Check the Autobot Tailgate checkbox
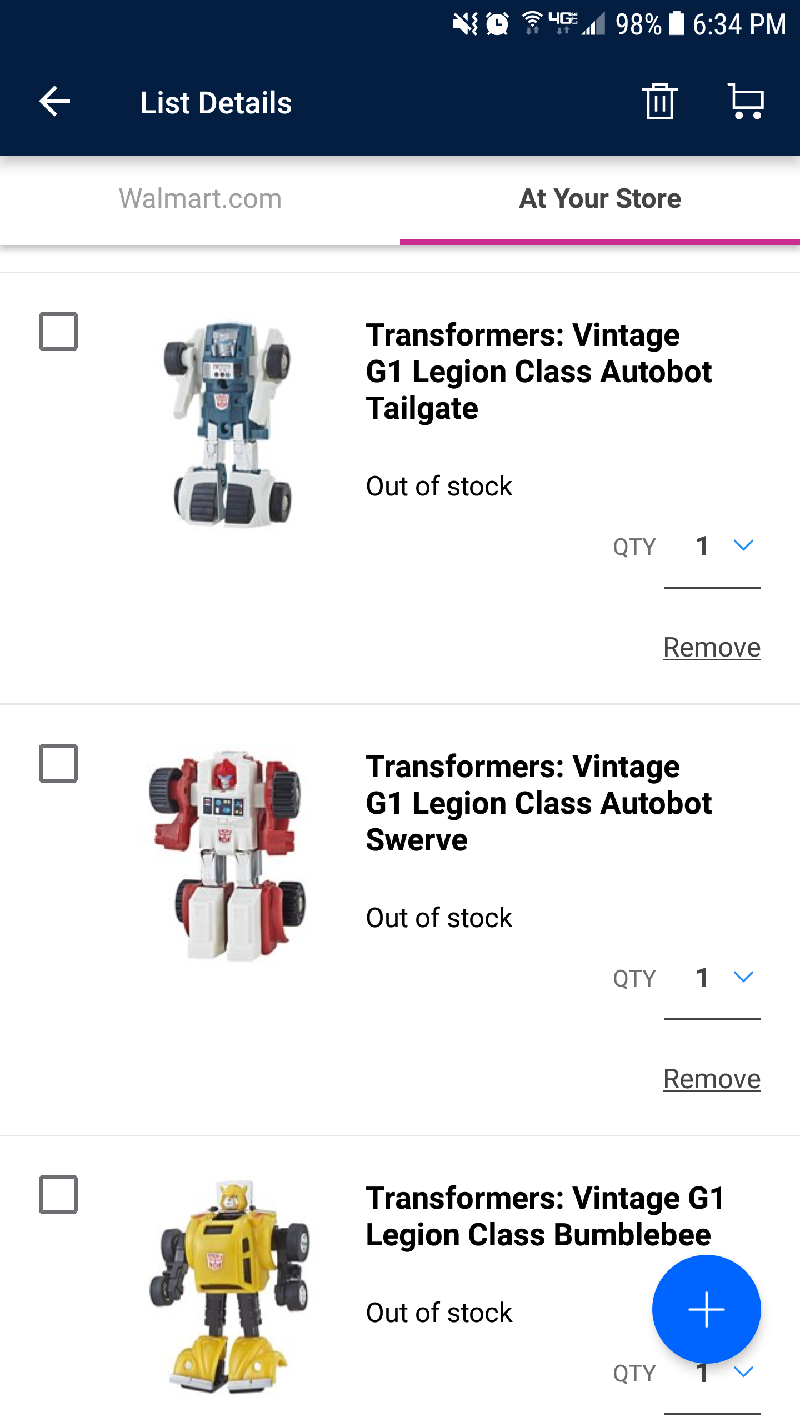The width and height of the screenshot is (800, 1422). (x=58, y=332)
